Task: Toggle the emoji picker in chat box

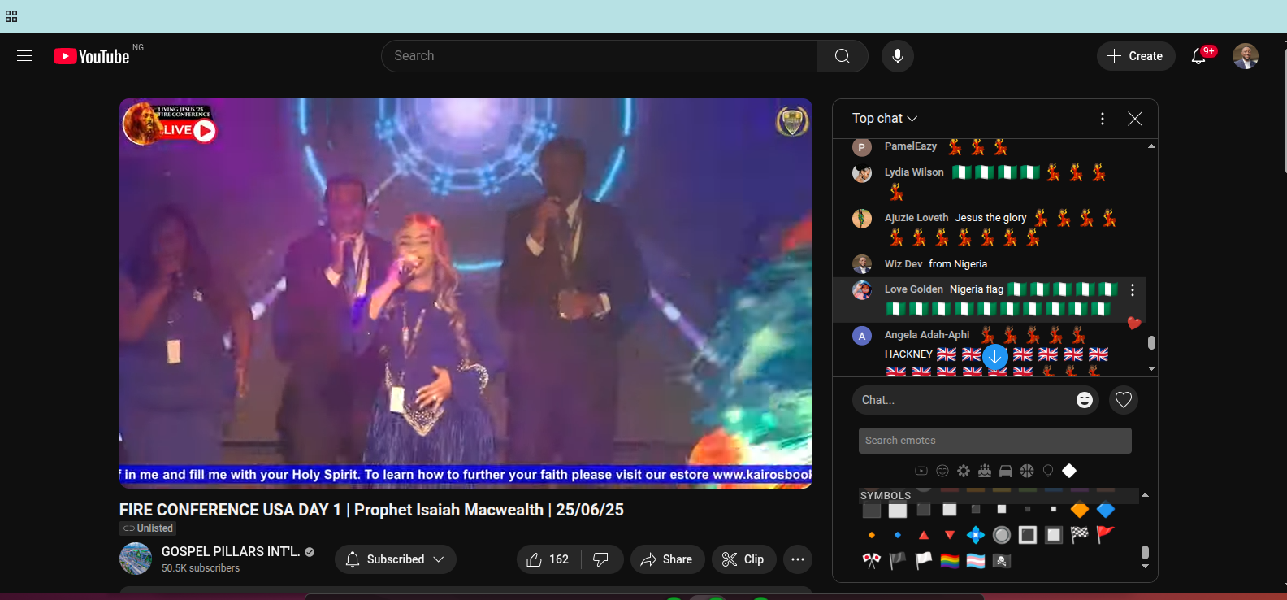Action: pyautogui.click(x=1084, y=400)
